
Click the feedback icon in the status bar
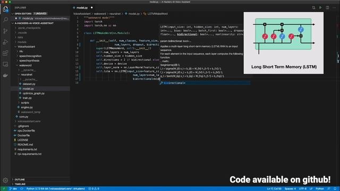329,189
